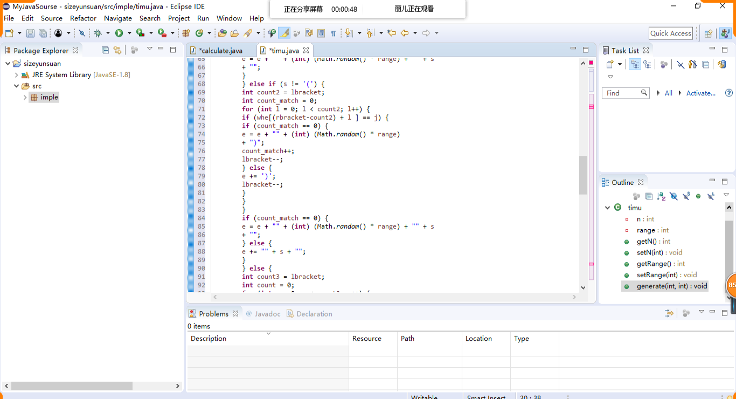Open the Navigate menu
736x399 pixels.
(x=118, y=18)
